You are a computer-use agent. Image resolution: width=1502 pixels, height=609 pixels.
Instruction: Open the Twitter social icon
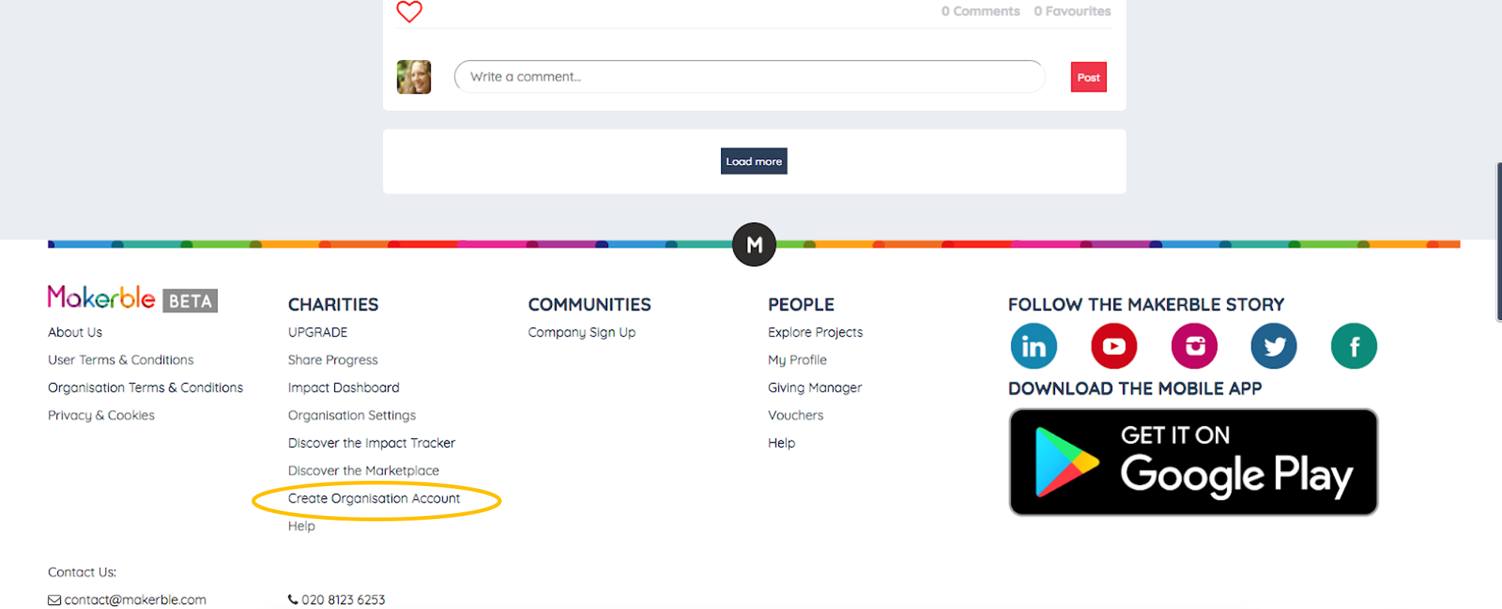coord(1274,346)
